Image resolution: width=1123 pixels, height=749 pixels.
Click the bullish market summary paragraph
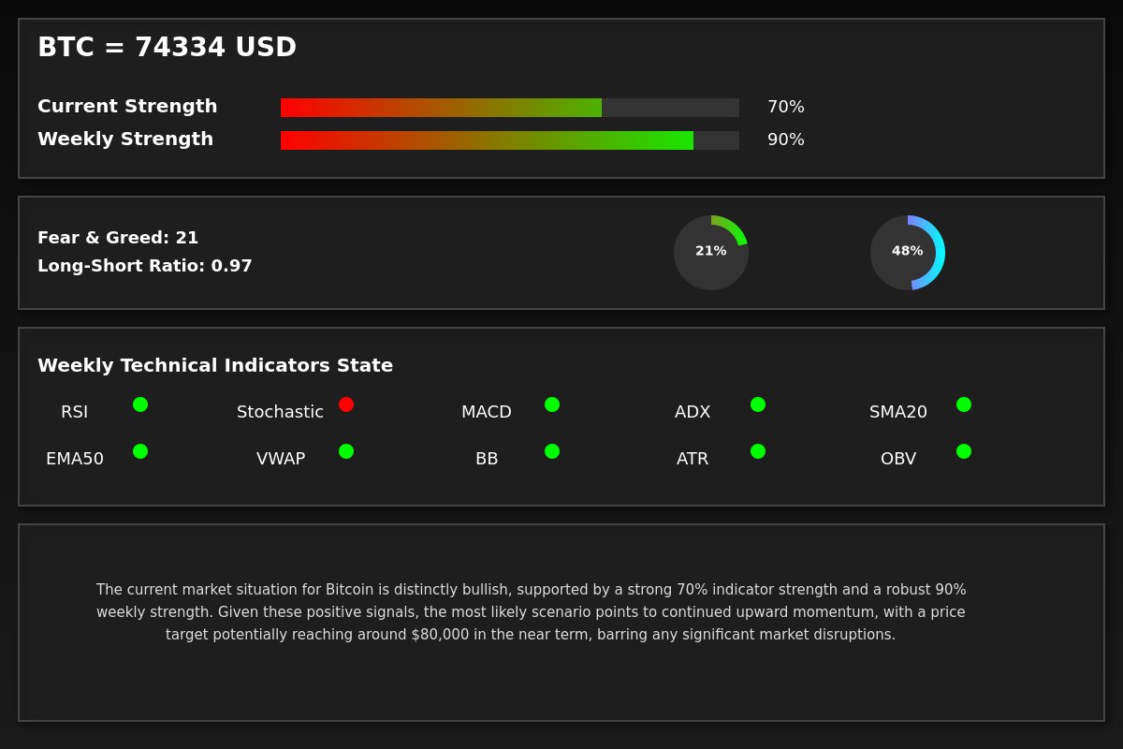tap(531, 612)
